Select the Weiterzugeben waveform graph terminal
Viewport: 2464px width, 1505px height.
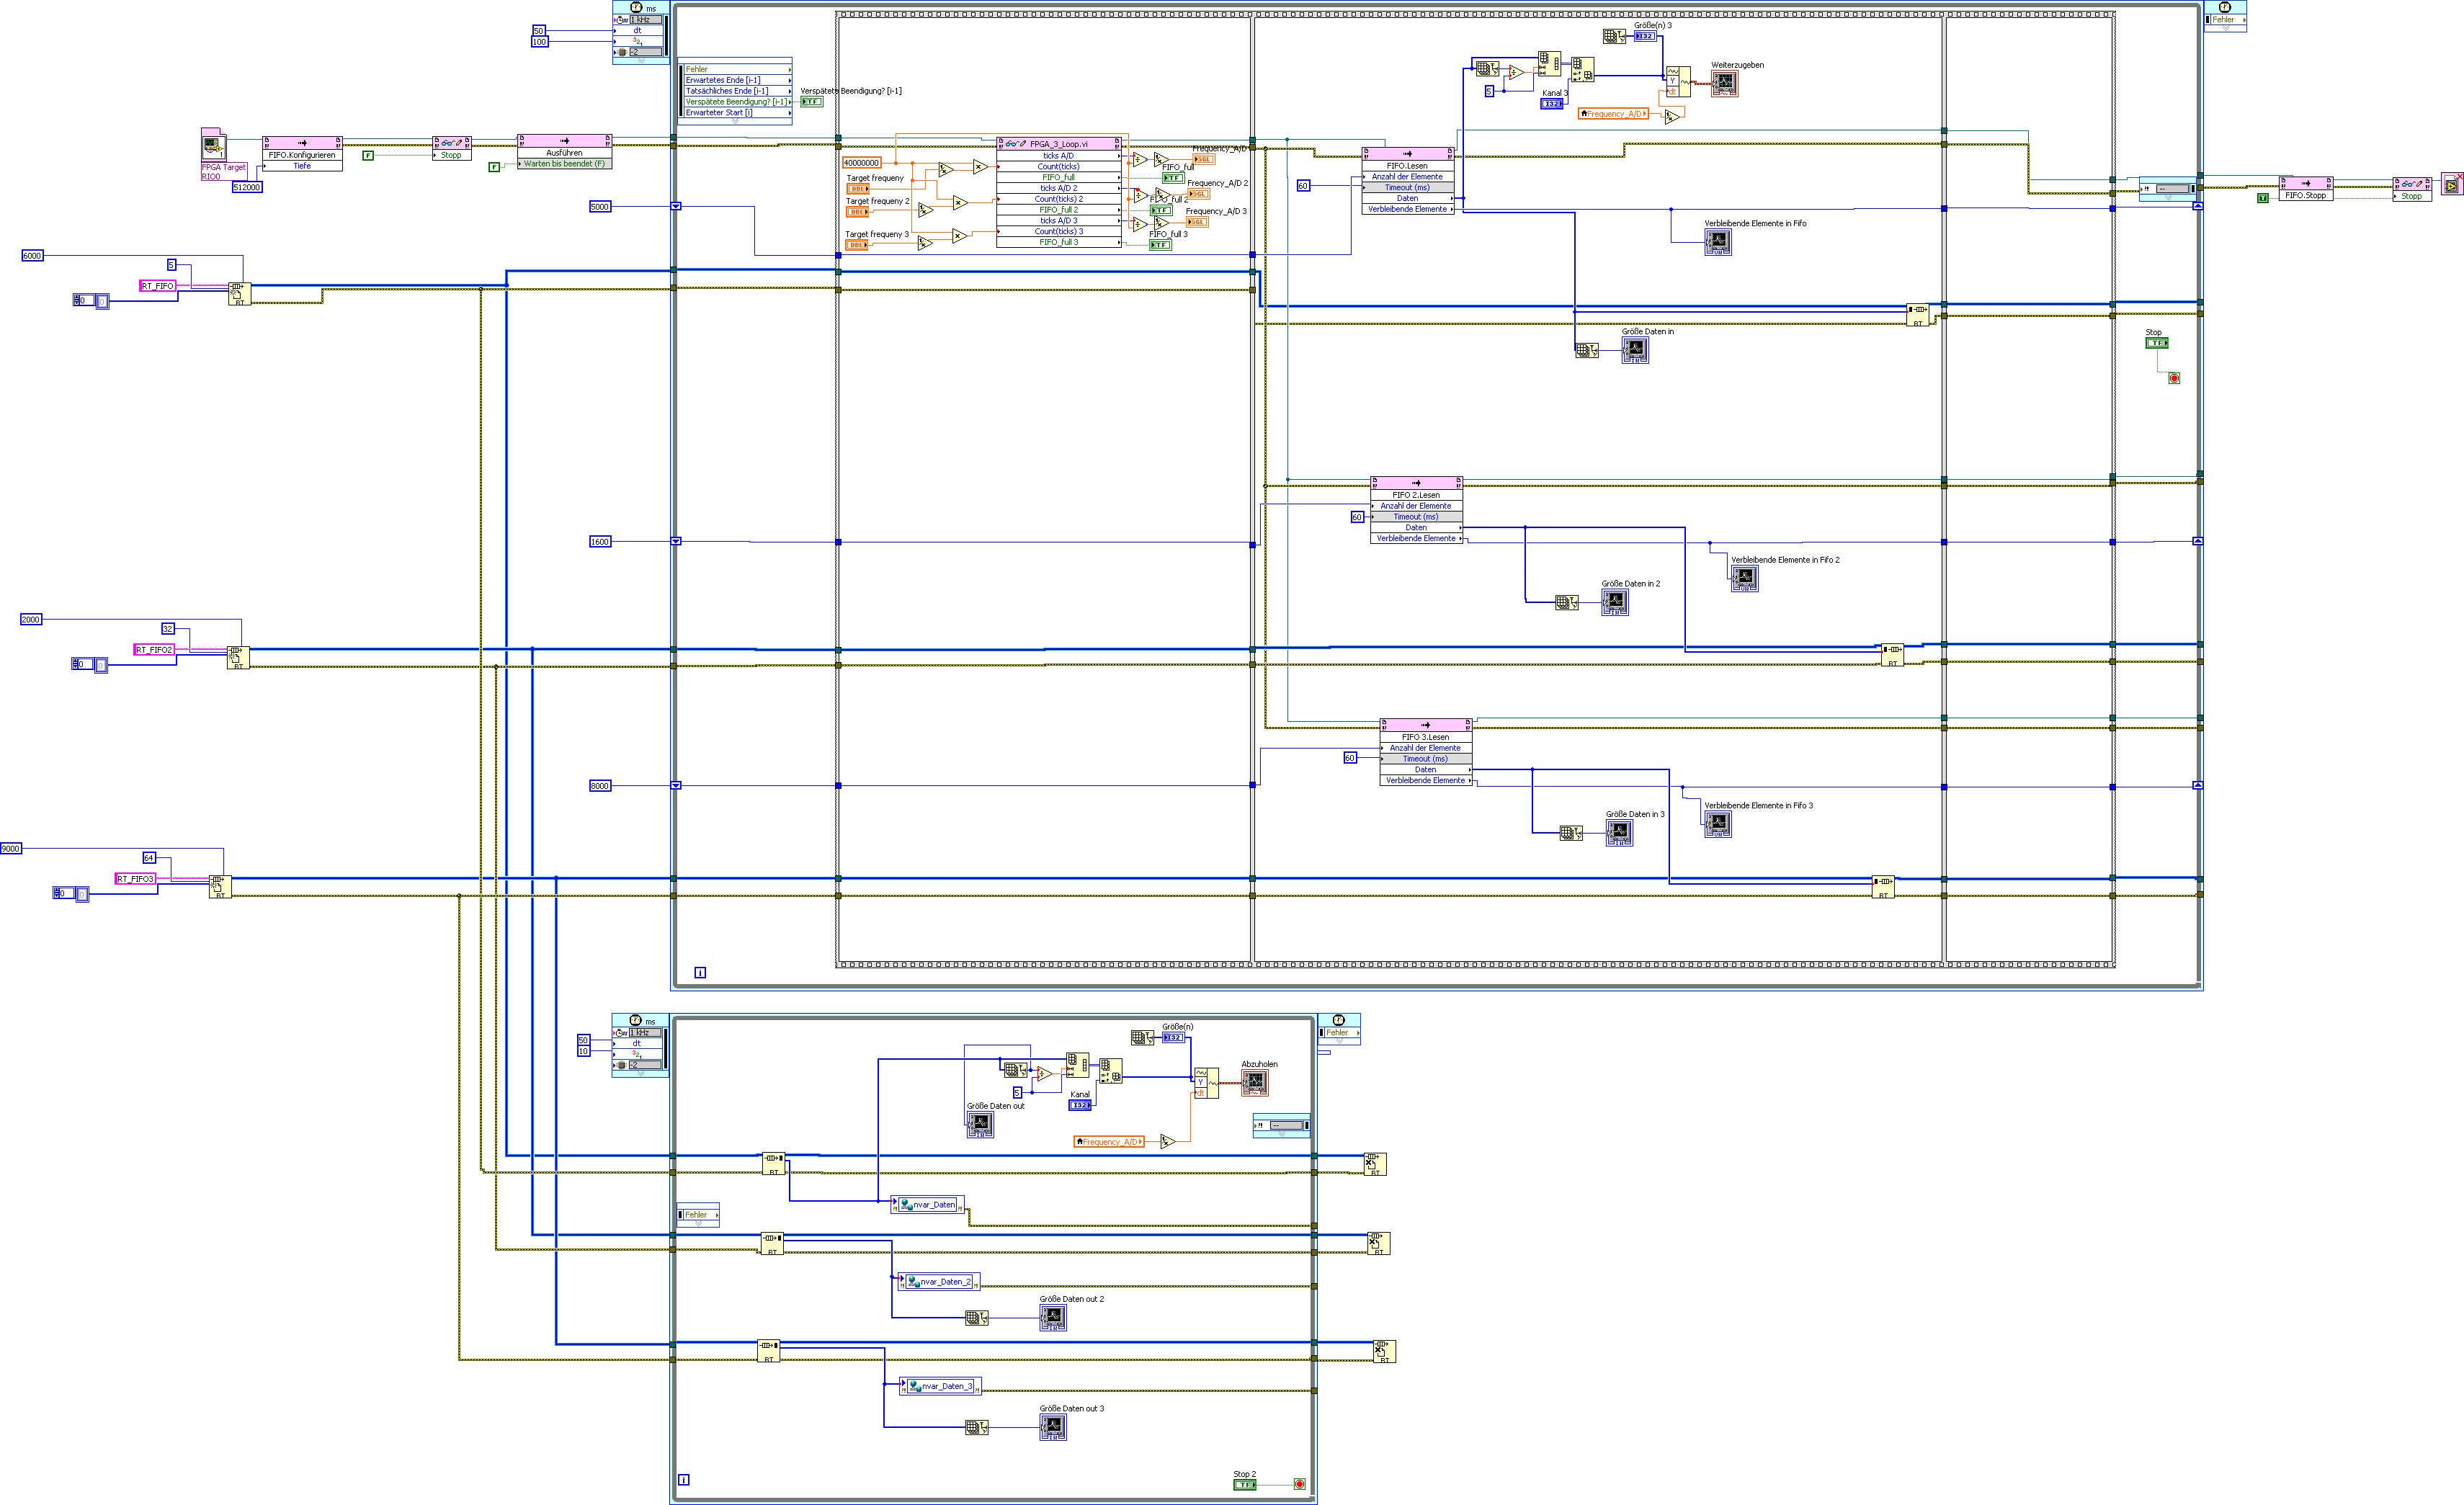pyautogui.click(x=1724, y=84)
